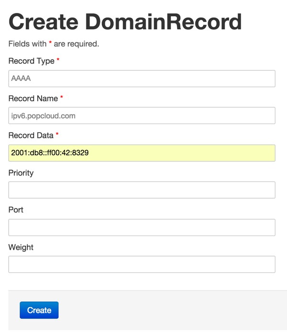Click the Record Type label text

(x=31, y=61)
